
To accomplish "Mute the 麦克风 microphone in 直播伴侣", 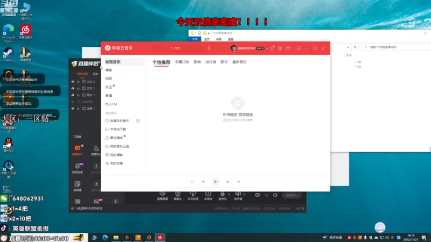I will 223,195.
